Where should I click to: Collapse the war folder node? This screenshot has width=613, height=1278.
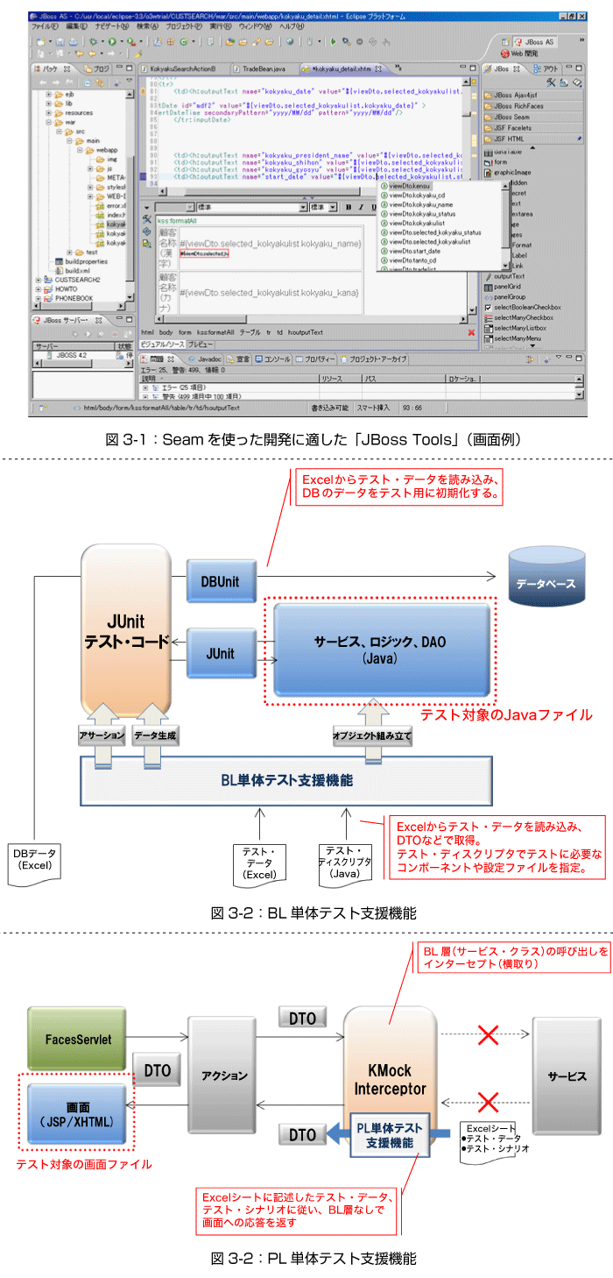(48, 122)
